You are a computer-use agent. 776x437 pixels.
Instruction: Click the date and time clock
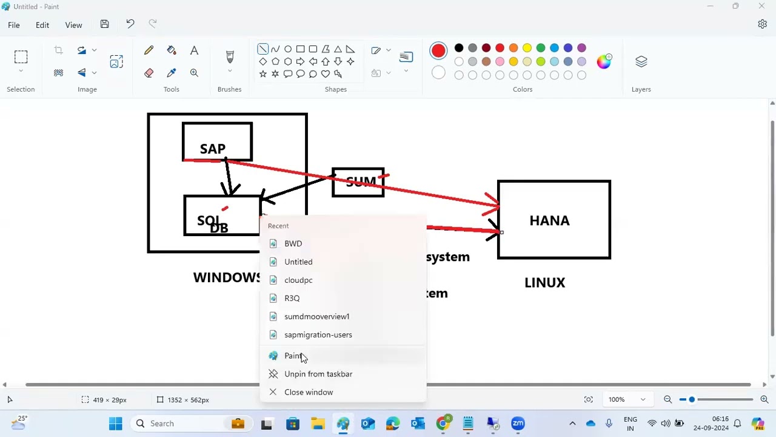click(x=711, y=424)
